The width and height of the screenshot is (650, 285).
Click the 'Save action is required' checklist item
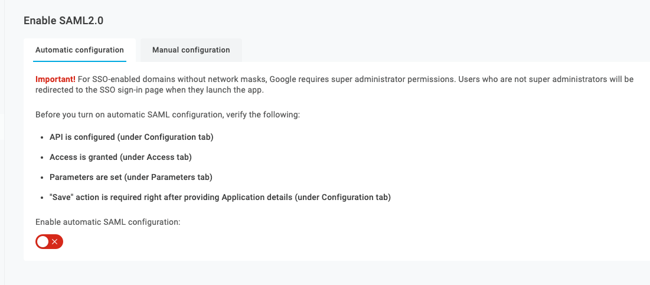(x=220, y=198)
